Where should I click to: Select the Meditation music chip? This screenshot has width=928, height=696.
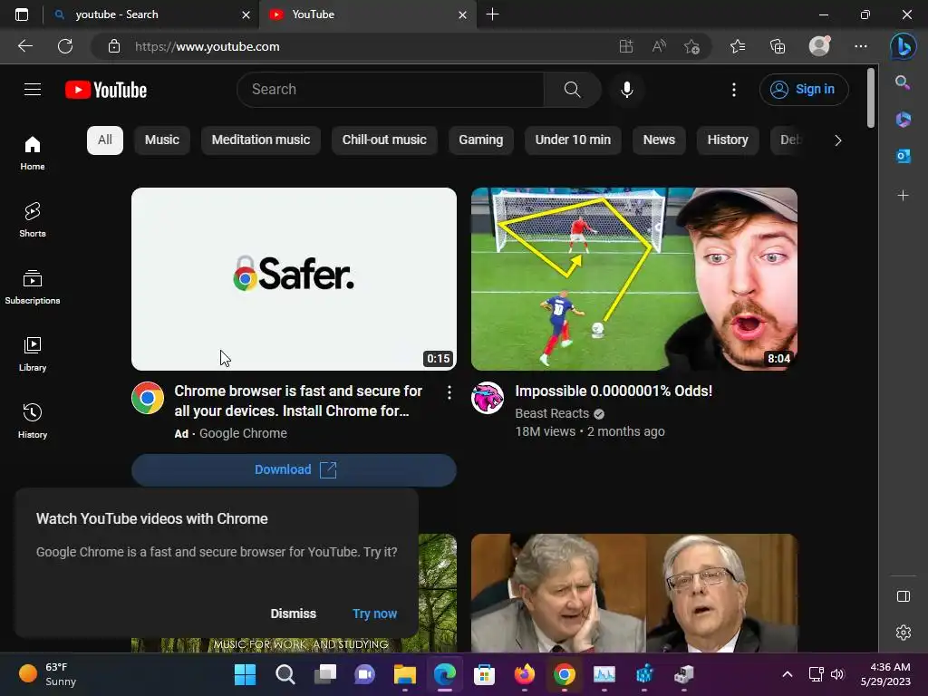(x=260, y=140)
